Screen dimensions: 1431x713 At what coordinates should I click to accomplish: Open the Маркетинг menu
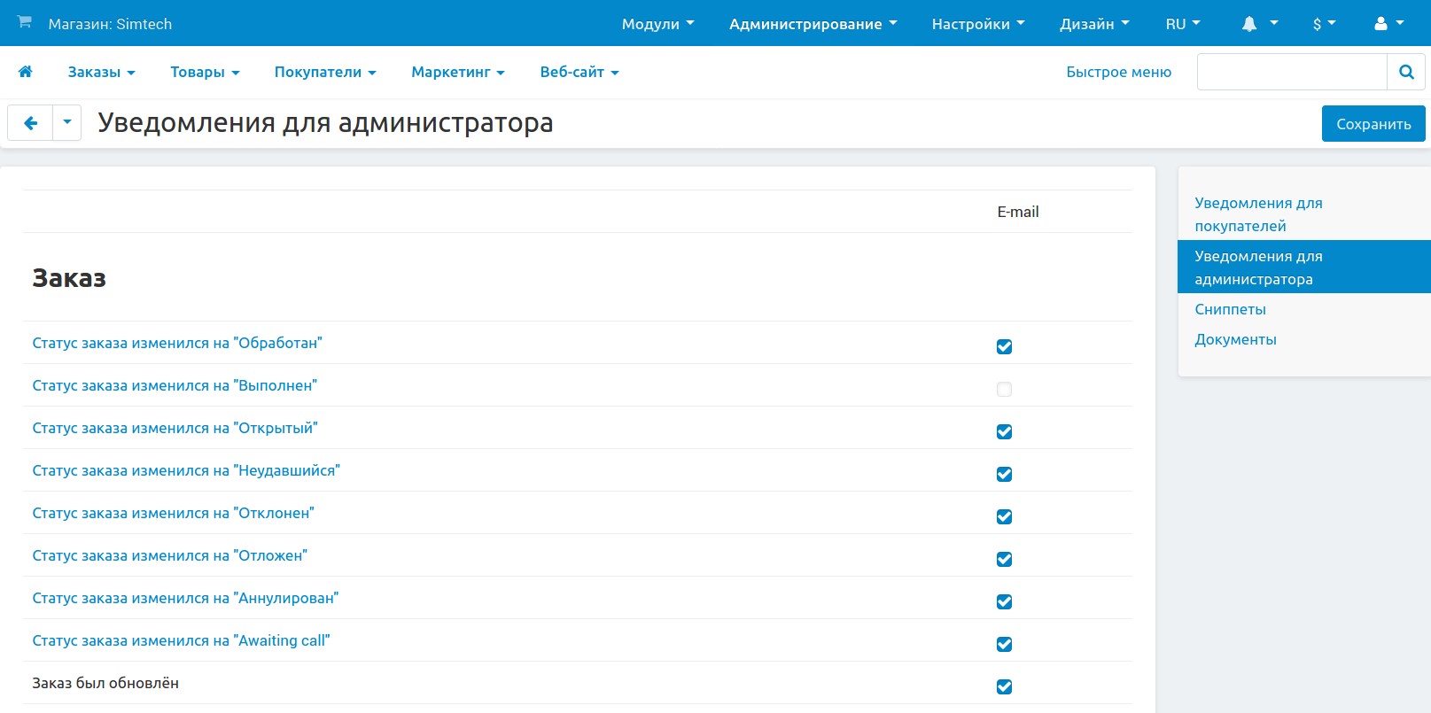(x=457, y=72)
